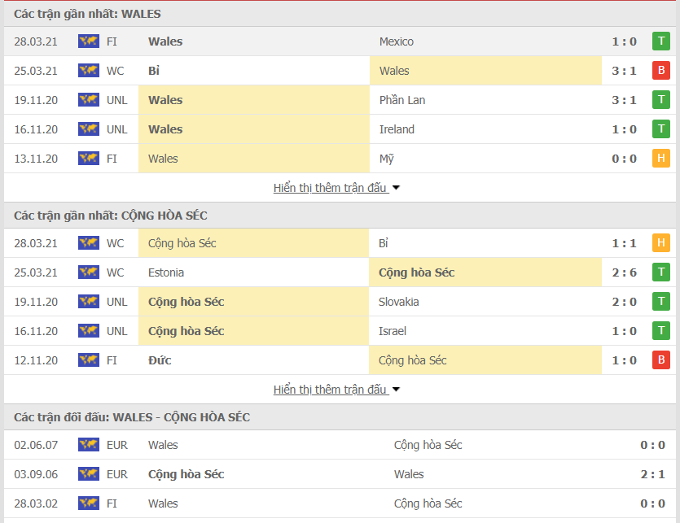Click the competition flag icon in the Wales vs Mexico row
This screenshot has width=680, height=523.
pyautogui.click(x=88, y=41)
